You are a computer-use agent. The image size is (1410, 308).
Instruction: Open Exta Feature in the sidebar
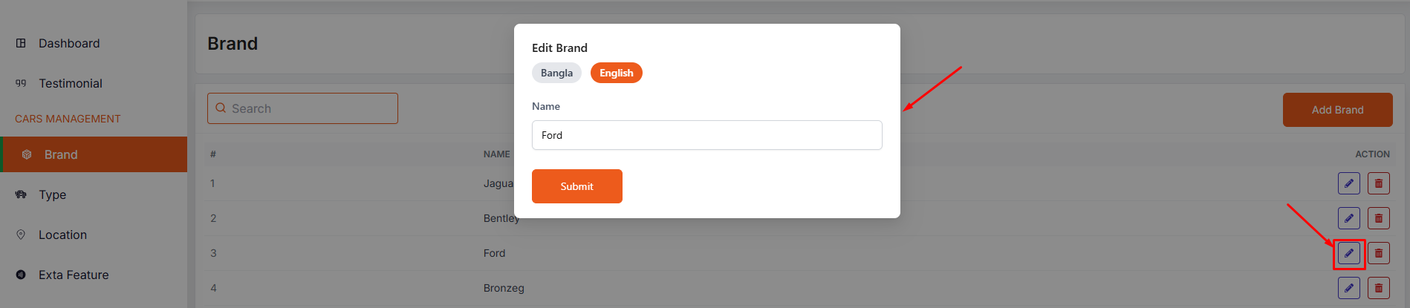click(x=74, y=275)
